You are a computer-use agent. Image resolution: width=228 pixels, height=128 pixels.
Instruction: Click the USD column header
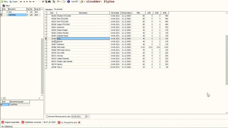[x=149, y=13]
